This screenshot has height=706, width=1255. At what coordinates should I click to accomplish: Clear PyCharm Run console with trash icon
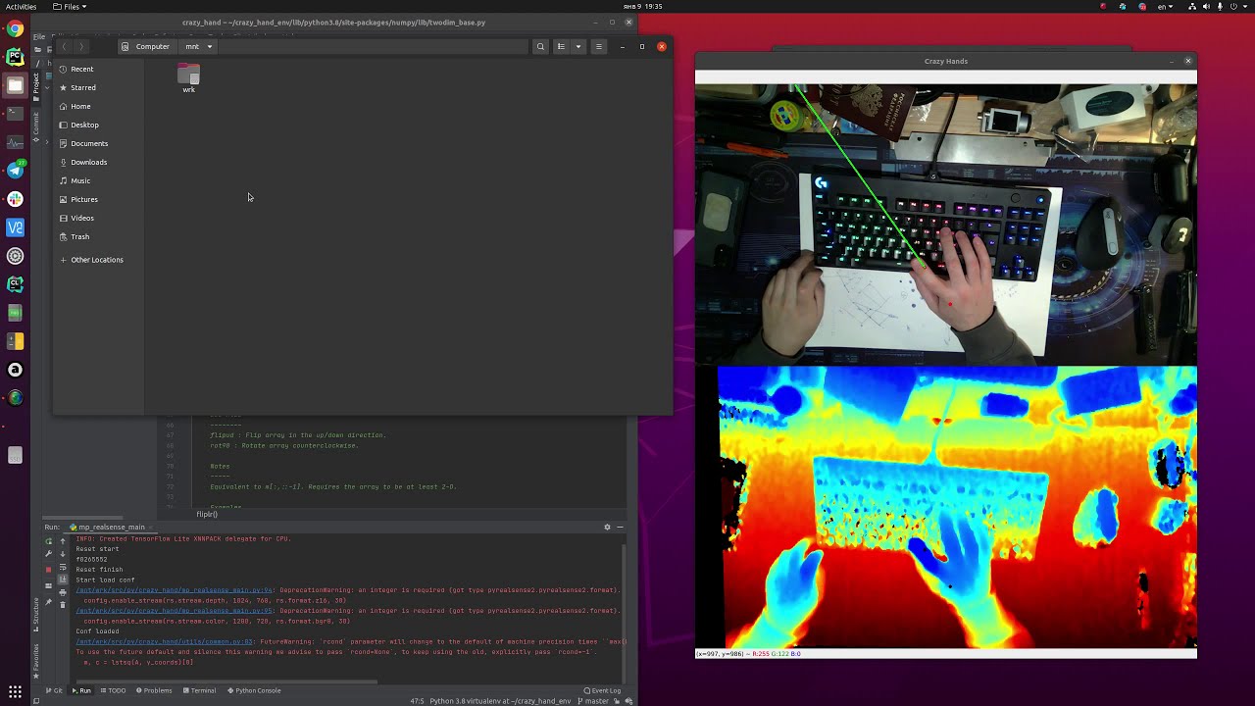click(63, 605)
